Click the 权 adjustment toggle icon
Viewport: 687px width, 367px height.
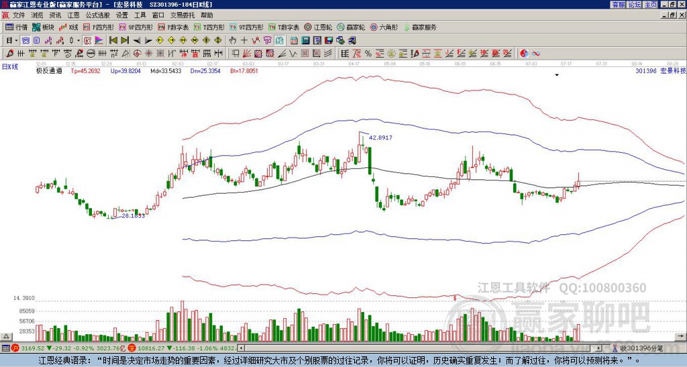87,41
